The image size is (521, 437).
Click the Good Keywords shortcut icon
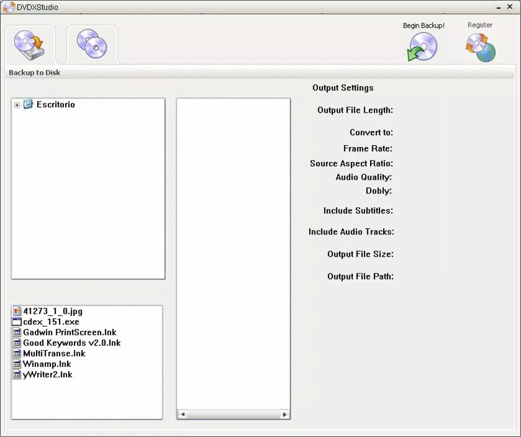coord(17,342)
